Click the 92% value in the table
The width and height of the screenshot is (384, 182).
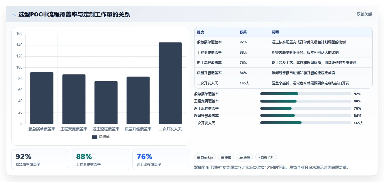coord(243,42)
